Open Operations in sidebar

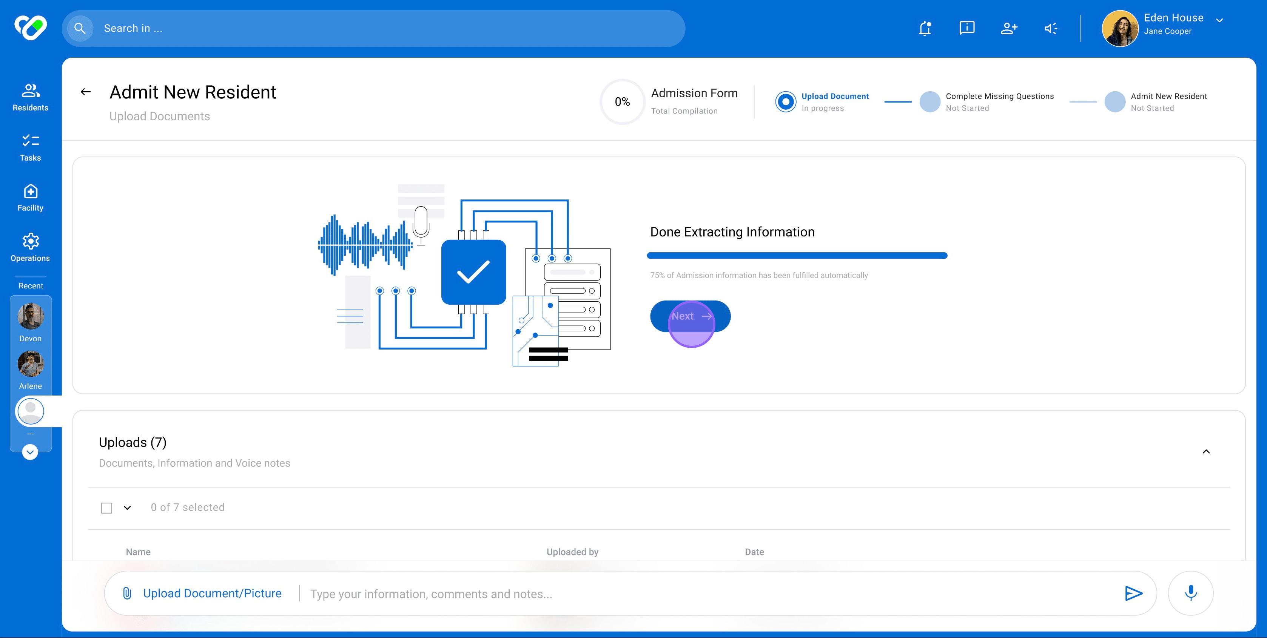pyautogui.click(x=31, y=247)
